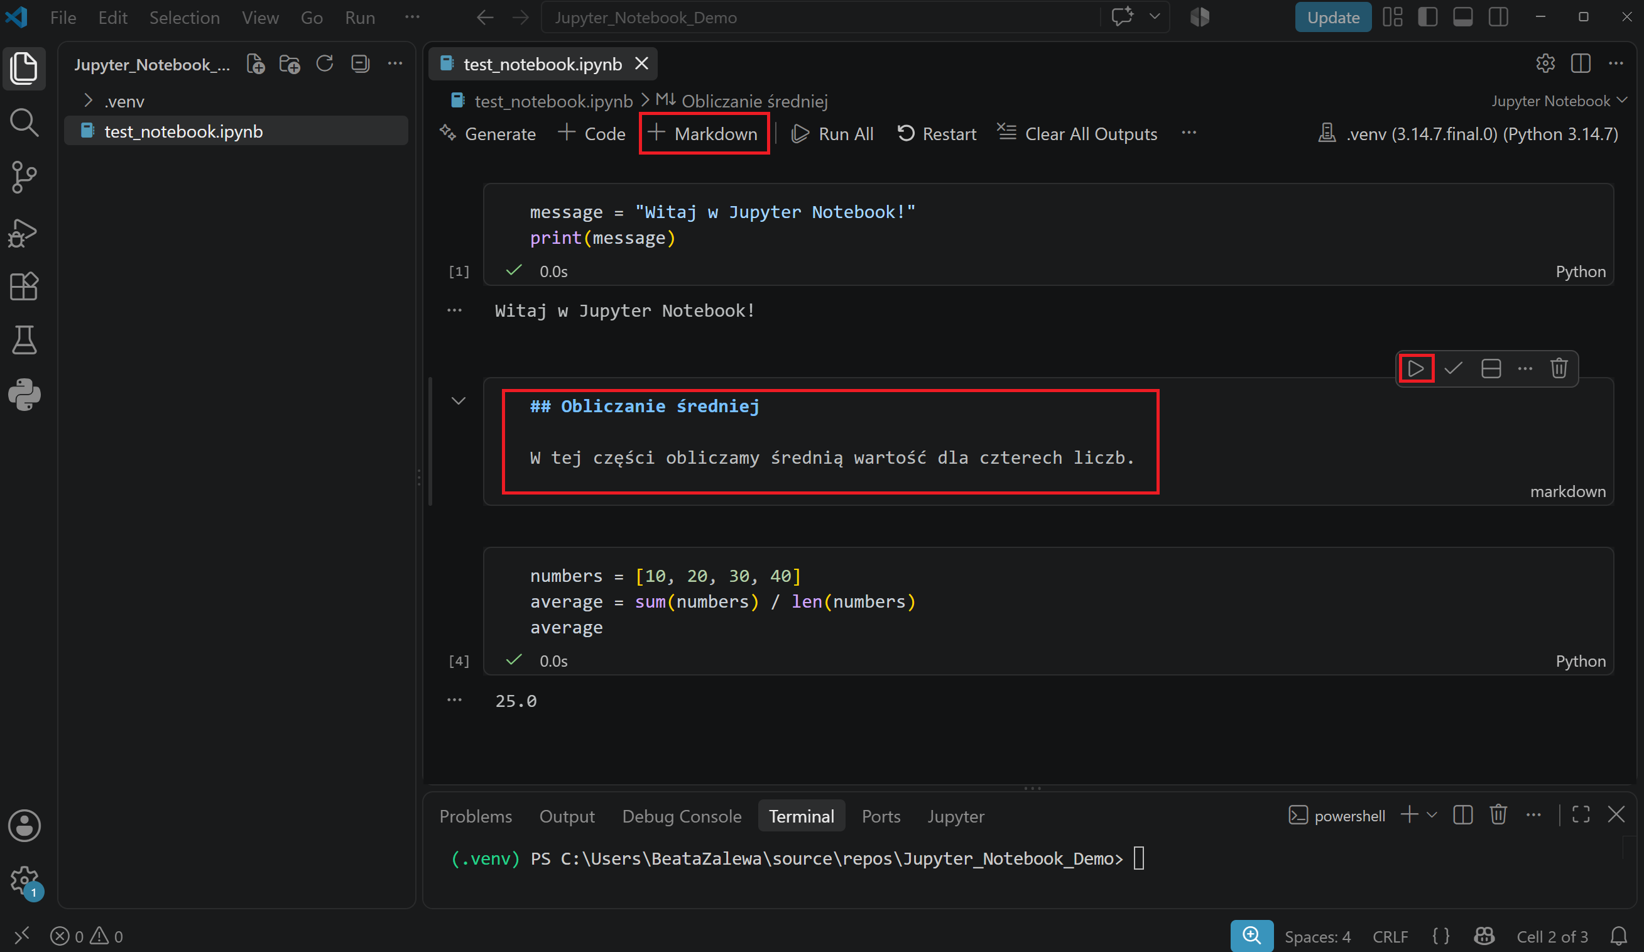The width and height of the screenshot is (1644, 952).
Task: Open remote window indicator in status bar
Action: [22, 936]
